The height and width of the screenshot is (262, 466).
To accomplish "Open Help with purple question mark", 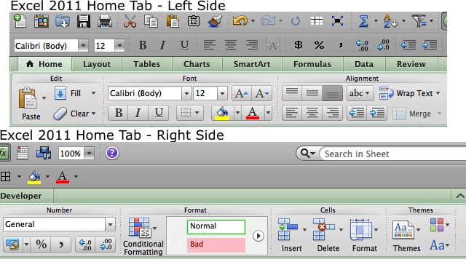I will tap(112, 154).
